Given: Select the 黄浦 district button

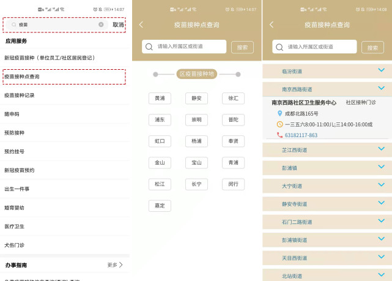Looking at the screenshot, I should [x=160, y=98].
